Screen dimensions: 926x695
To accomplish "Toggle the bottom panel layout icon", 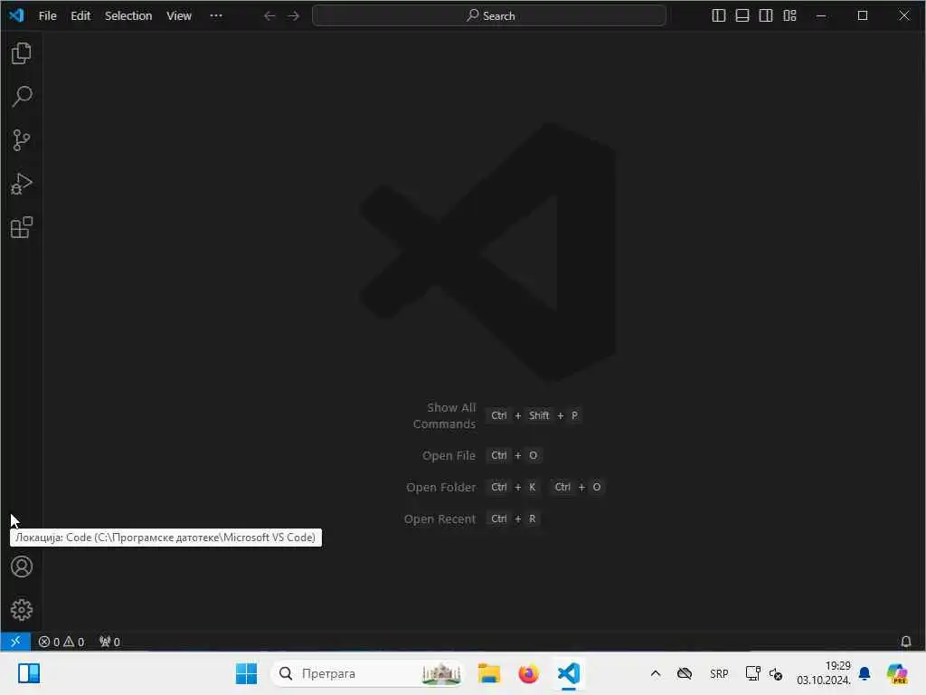I will (x=742, y=15).
